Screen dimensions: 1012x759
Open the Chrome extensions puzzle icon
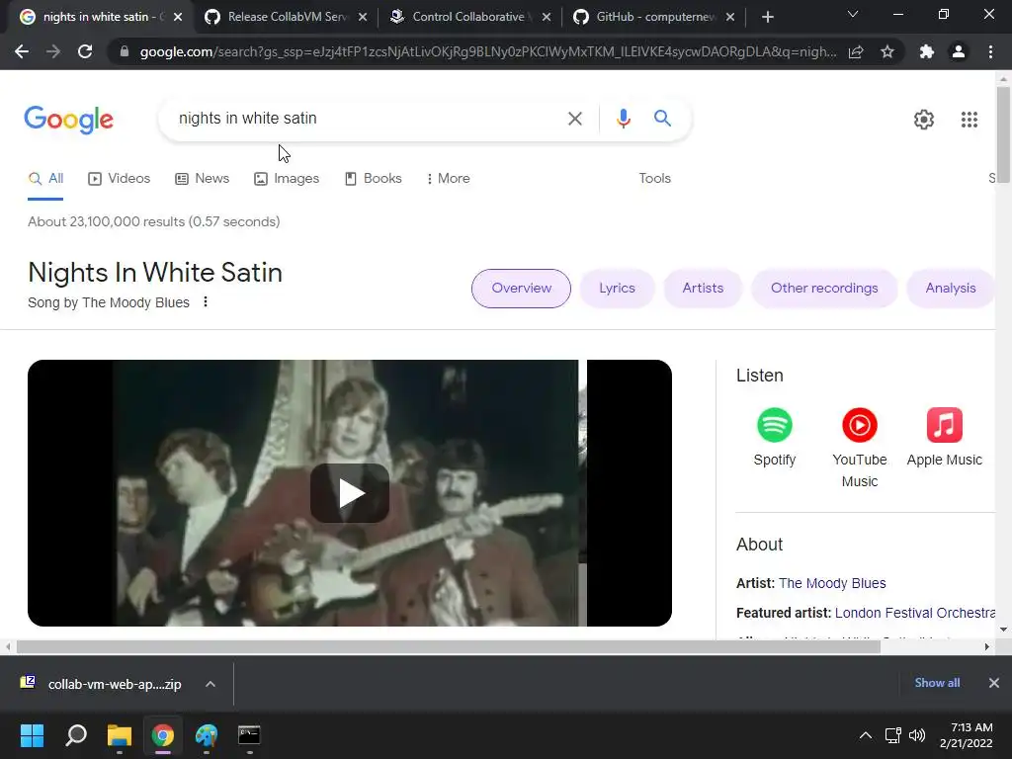(927, 51)
